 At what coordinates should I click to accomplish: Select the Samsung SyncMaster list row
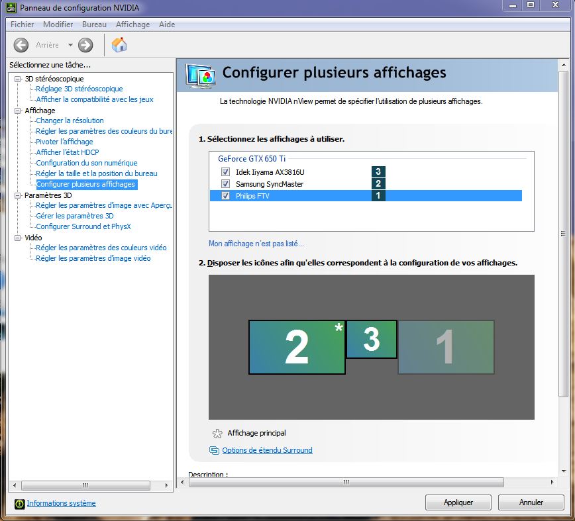coord(366,183)
